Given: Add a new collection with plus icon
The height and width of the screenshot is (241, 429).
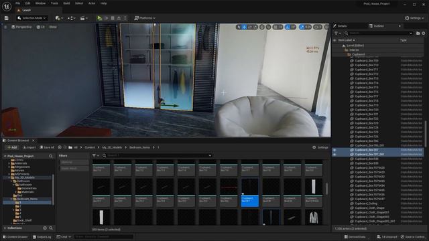Looking at the screenshot, I should [x=45, y=228].
